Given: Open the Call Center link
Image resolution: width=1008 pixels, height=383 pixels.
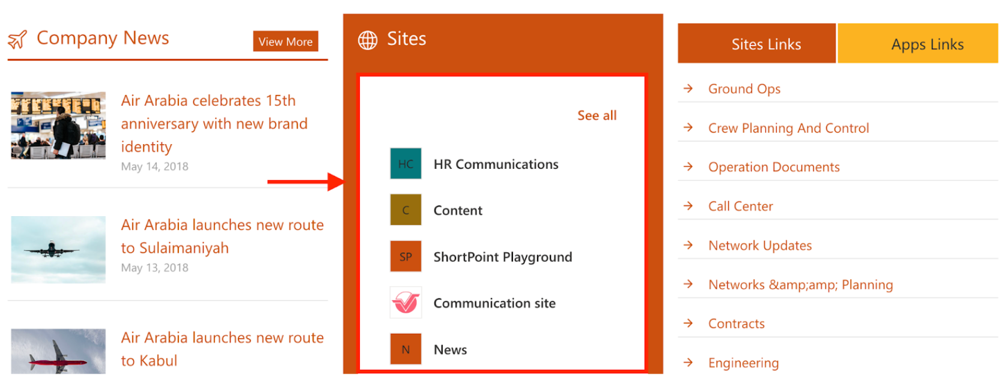Looking at the screenshot, I should pyautogui.click(x=740, y=206).
